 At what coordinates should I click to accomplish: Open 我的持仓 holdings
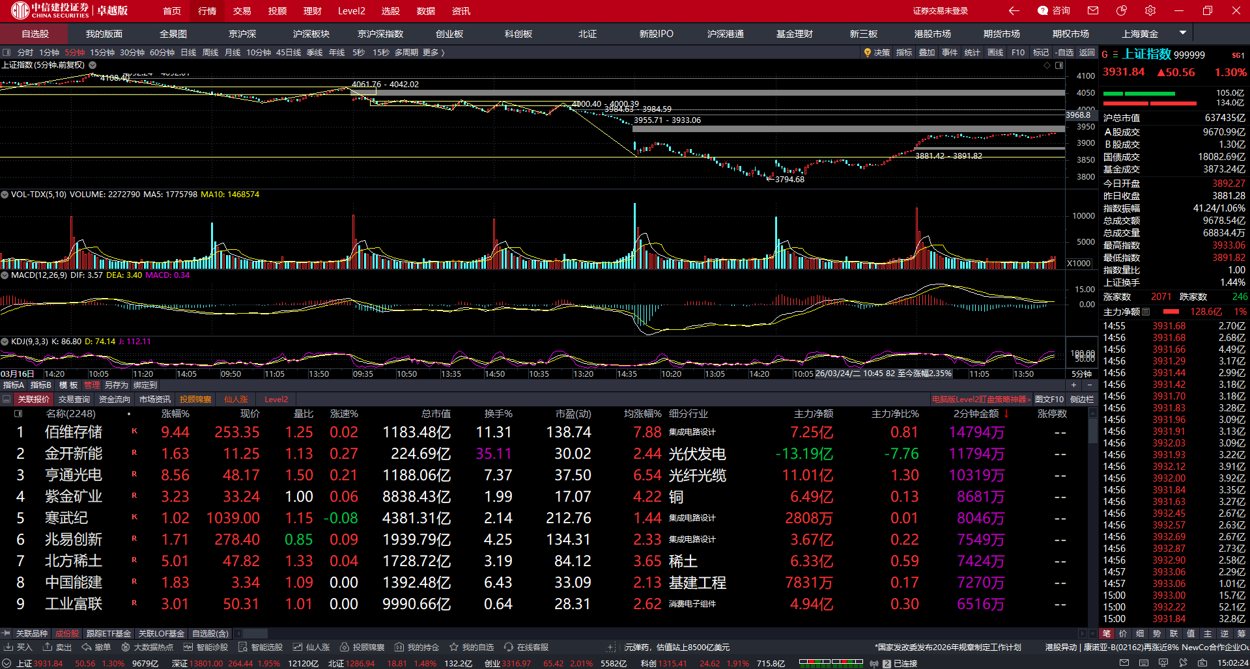coord(417,648)
